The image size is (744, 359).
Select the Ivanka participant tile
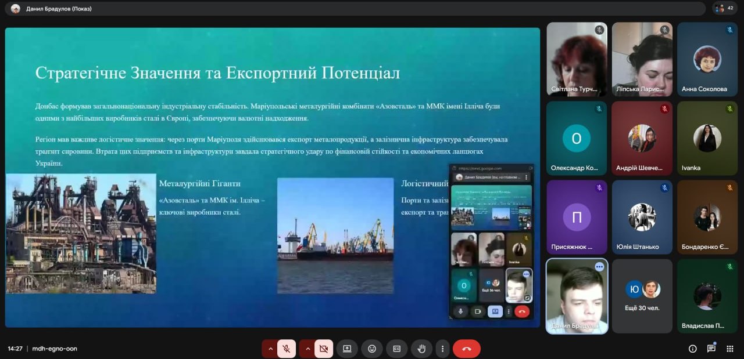pos(707,138)
